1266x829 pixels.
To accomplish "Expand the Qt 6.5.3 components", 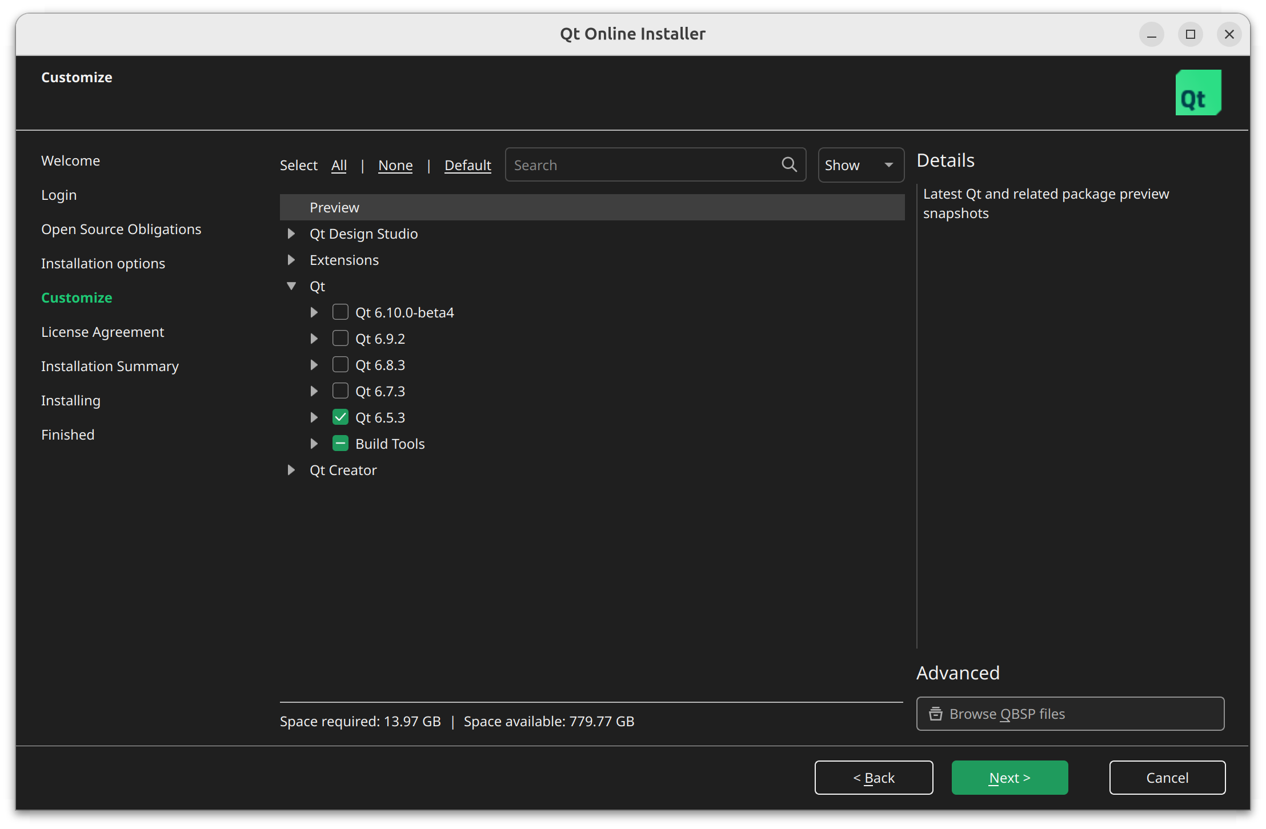I will [314, 417].
